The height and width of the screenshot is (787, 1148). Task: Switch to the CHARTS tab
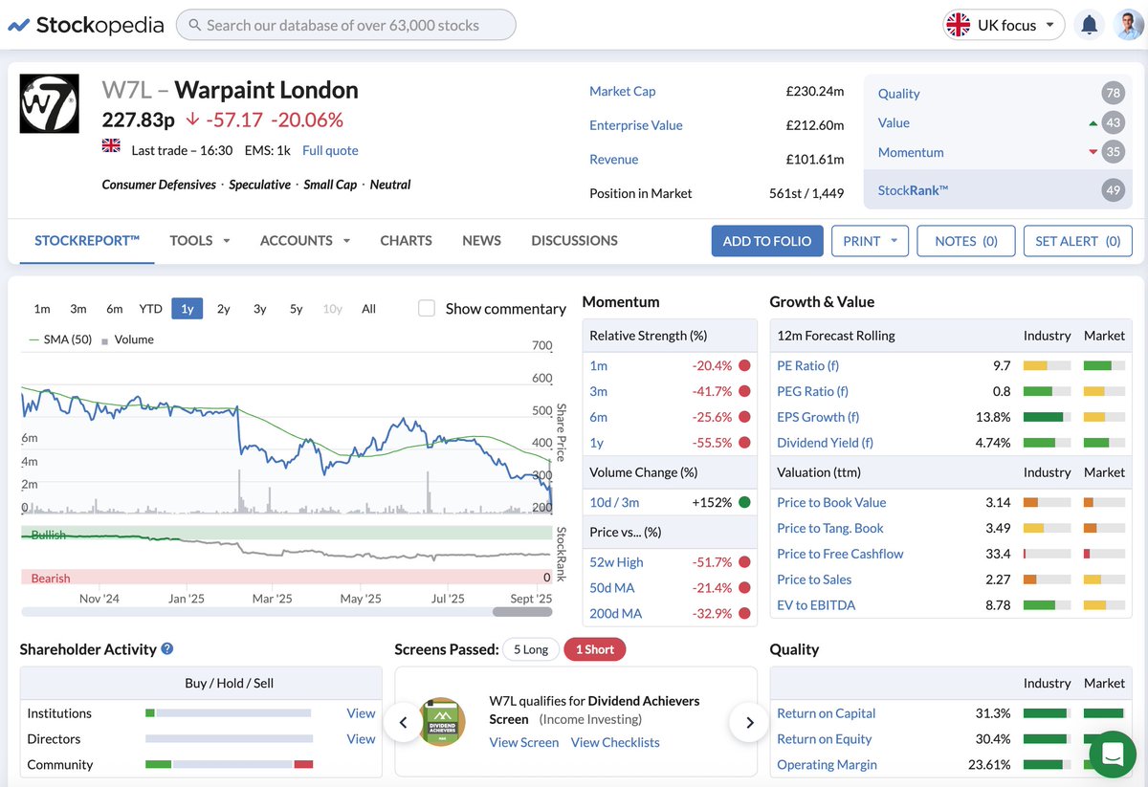click(x=406, y=240)
